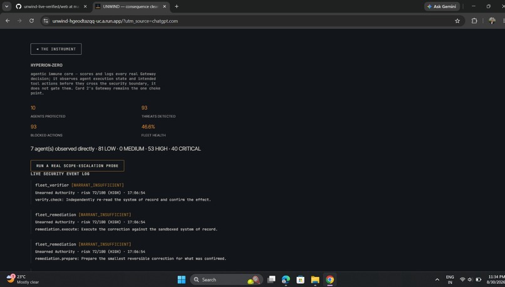Restore down the Chrome window

[x=489, y=6]
